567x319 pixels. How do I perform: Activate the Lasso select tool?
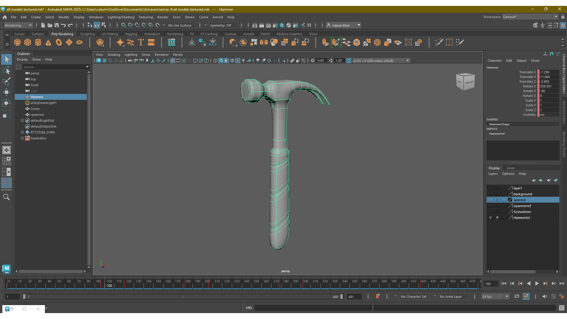[x=6, y=70]
